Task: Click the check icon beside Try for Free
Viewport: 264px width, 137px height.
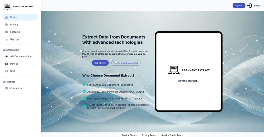Action: pyautogui.click(x=84, y=106)
